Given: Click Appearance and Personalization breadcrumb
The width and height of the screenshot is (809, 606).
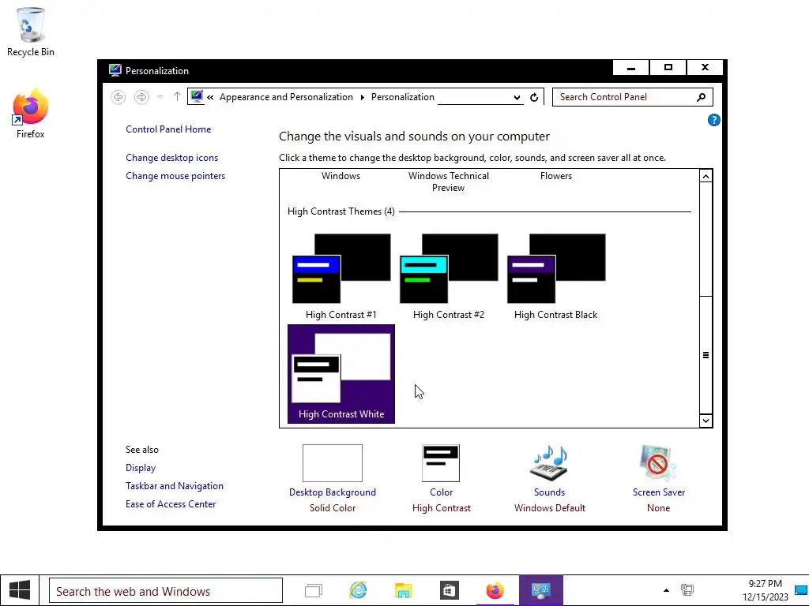Looking at the screenshot, I should (x=286, y=97).
